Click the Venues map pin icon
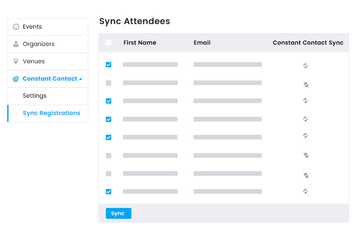 tap(16, 61)
